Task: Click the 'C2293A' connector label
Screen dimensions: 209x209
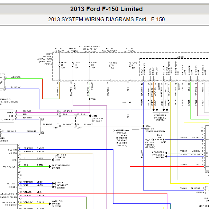Action: click(200, 192)
